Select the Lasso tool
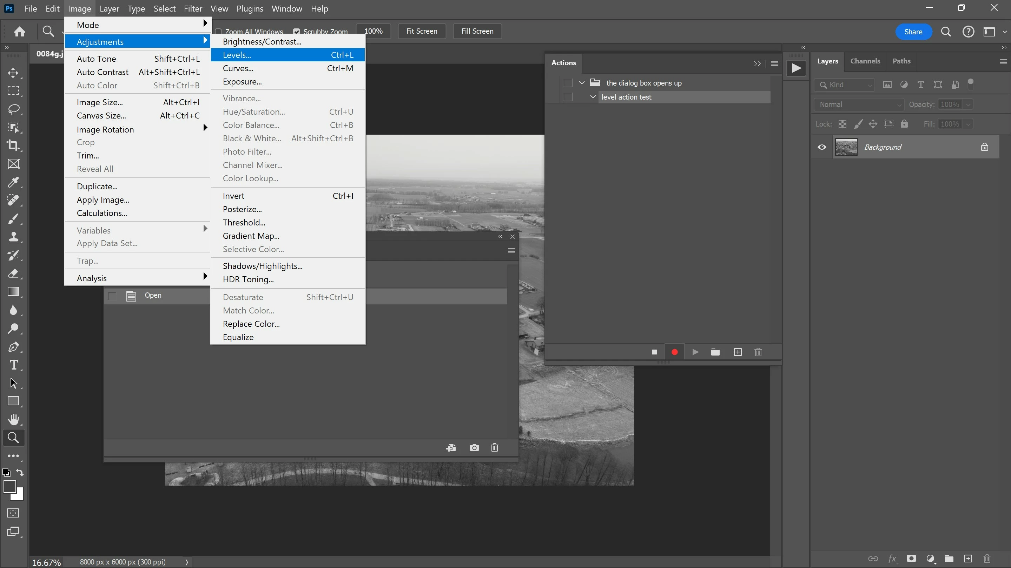 13,109
